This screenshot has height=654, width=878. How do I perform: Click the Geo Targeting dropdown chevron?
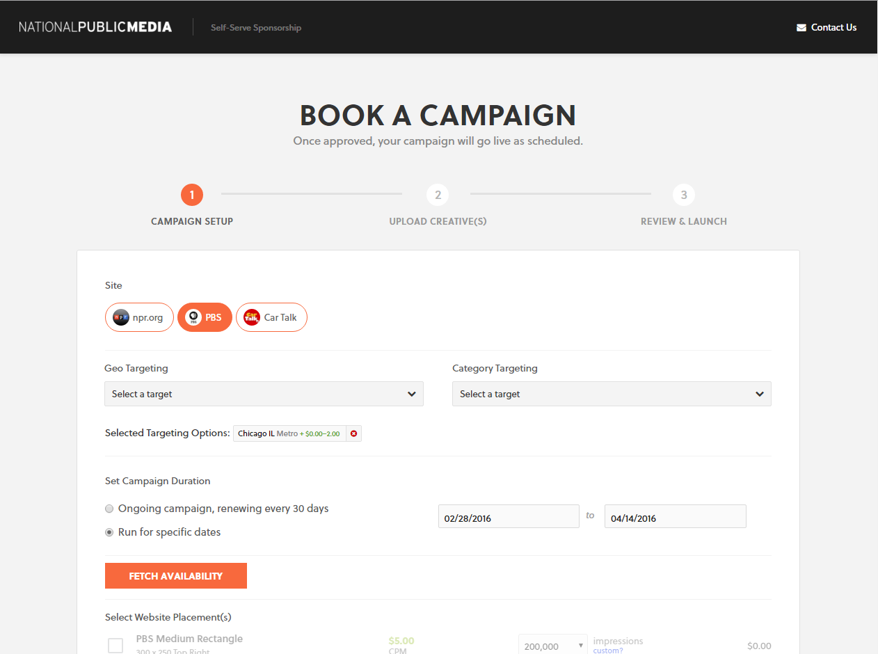click(412, 394)
